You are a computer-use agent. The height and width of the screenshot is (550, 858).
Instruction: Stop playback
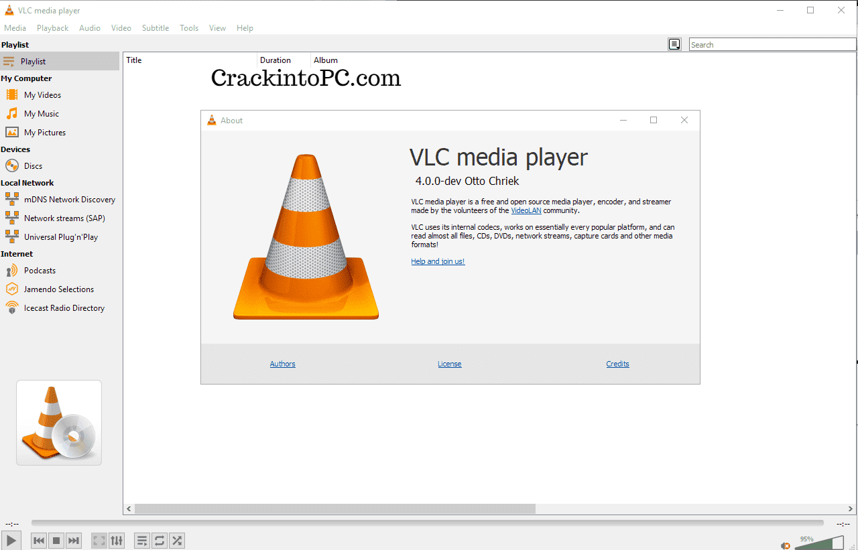56,540
